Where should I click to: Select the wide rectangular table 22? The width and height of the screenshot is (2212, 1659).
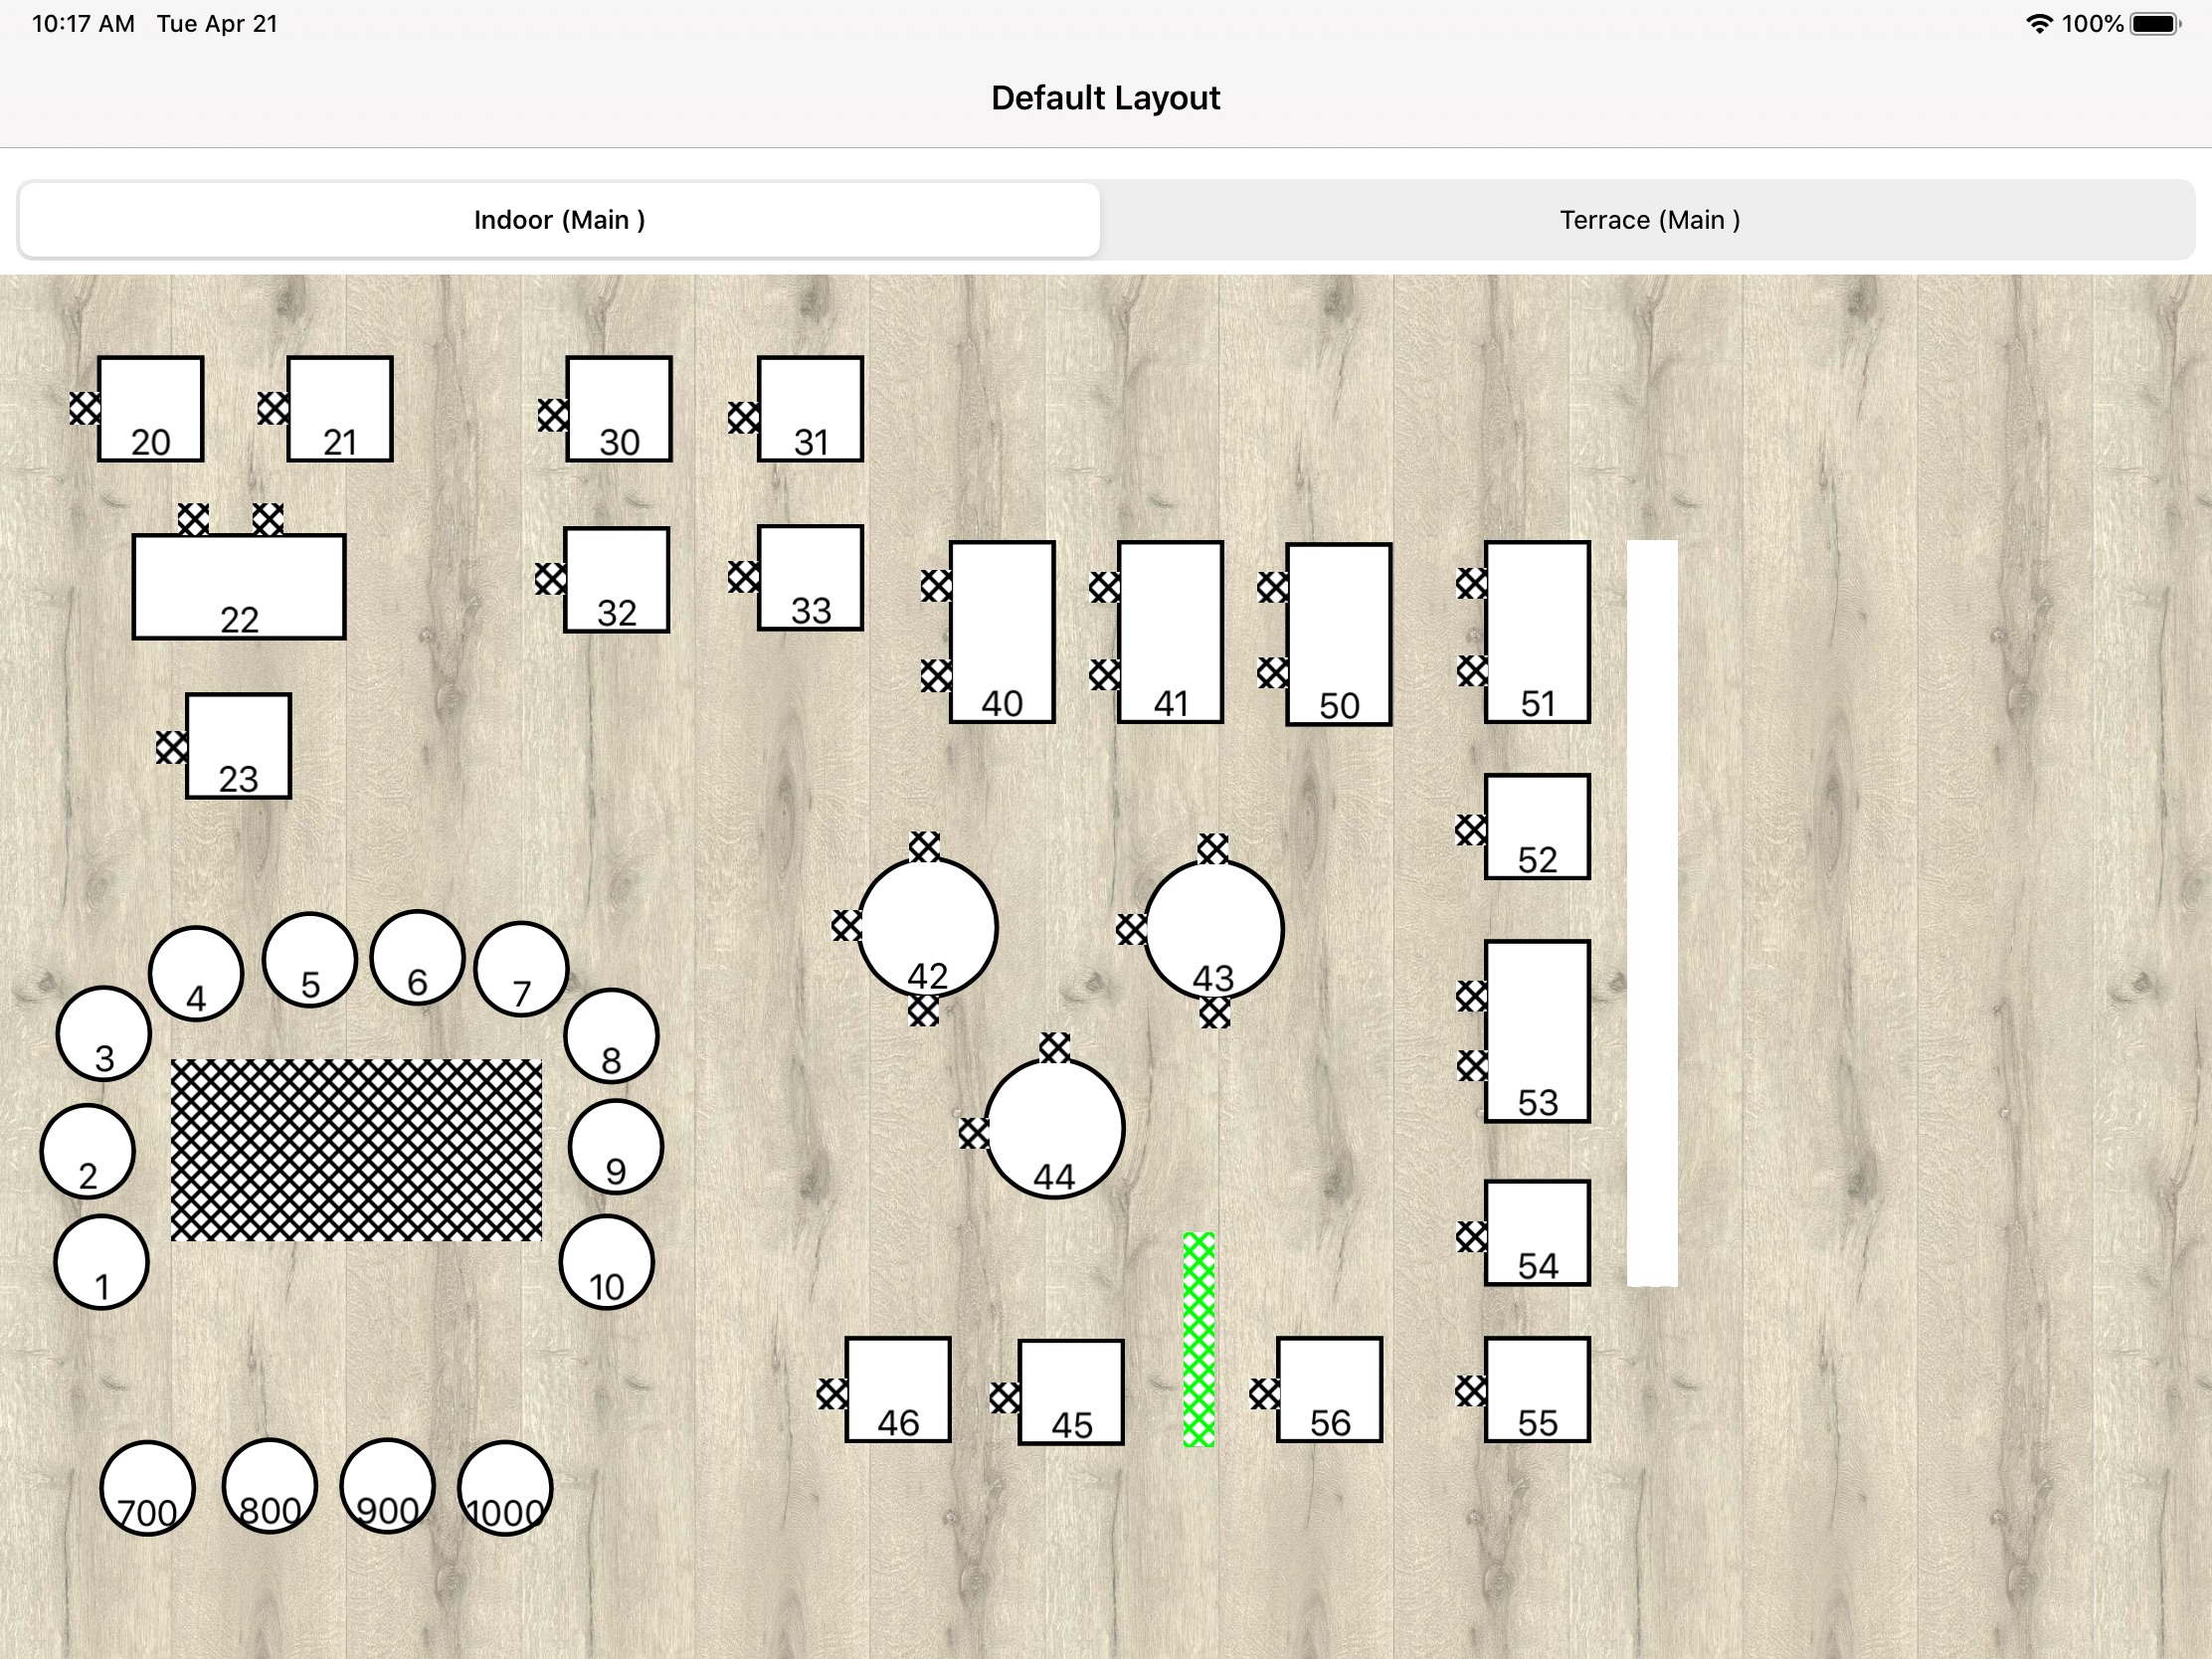coord(239,586)
